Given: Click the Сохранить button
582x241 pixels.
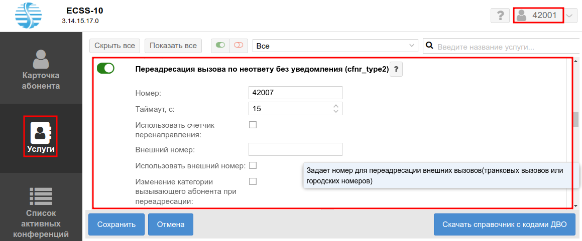Looking at the screenshot, I should (x=117, y=224).
